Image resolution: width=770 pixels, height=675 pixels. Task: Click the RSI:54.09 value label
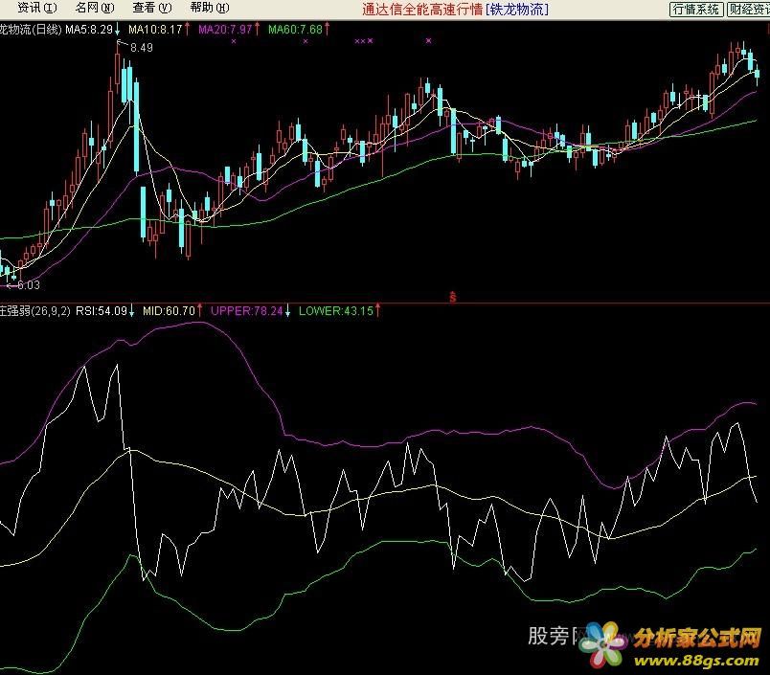click(102, 311)
